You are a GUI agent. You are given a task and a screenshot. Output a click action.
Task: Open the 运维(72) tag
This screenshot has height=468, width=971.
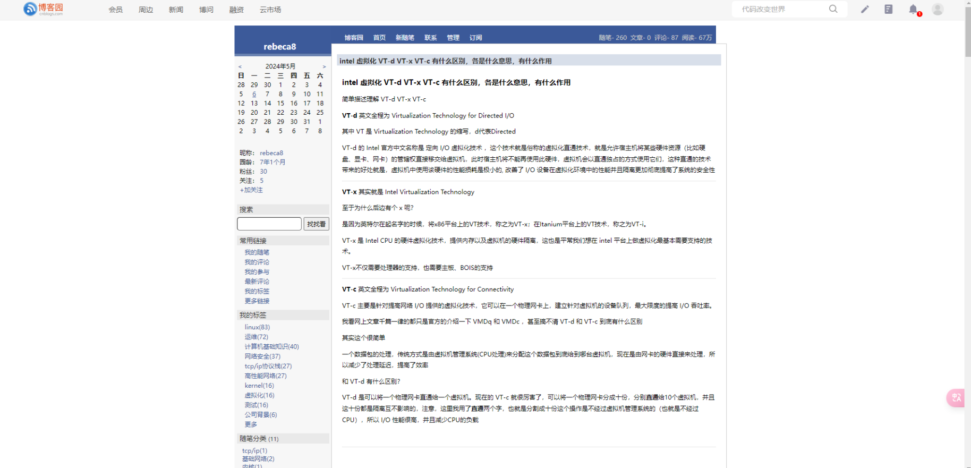[x=257, y=337]
